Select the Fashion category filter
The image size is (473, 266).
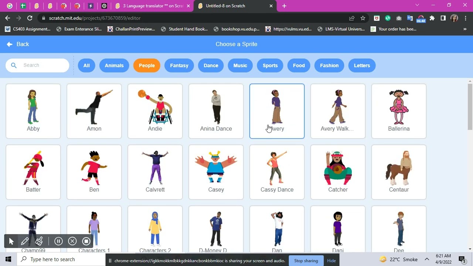(x=329, y=65)
